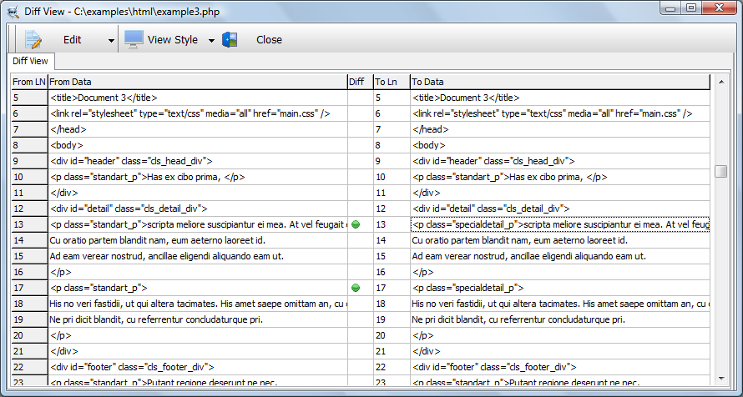The image size is (743, 397).
Task: Maximize the Diff View window
Action: (x=691, y=8)
